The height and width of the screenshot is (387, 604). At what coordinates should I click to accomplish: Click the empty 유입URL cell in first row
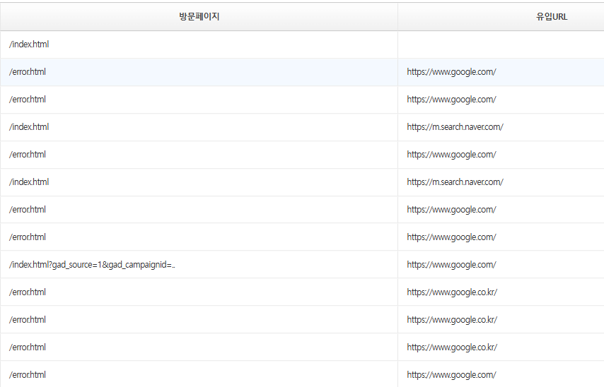(x=500, y=44)
